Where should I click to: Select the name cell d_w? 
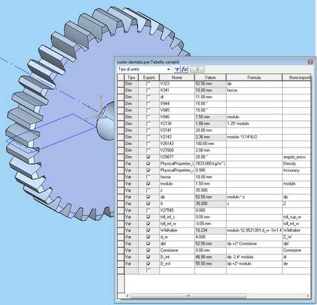177,237
